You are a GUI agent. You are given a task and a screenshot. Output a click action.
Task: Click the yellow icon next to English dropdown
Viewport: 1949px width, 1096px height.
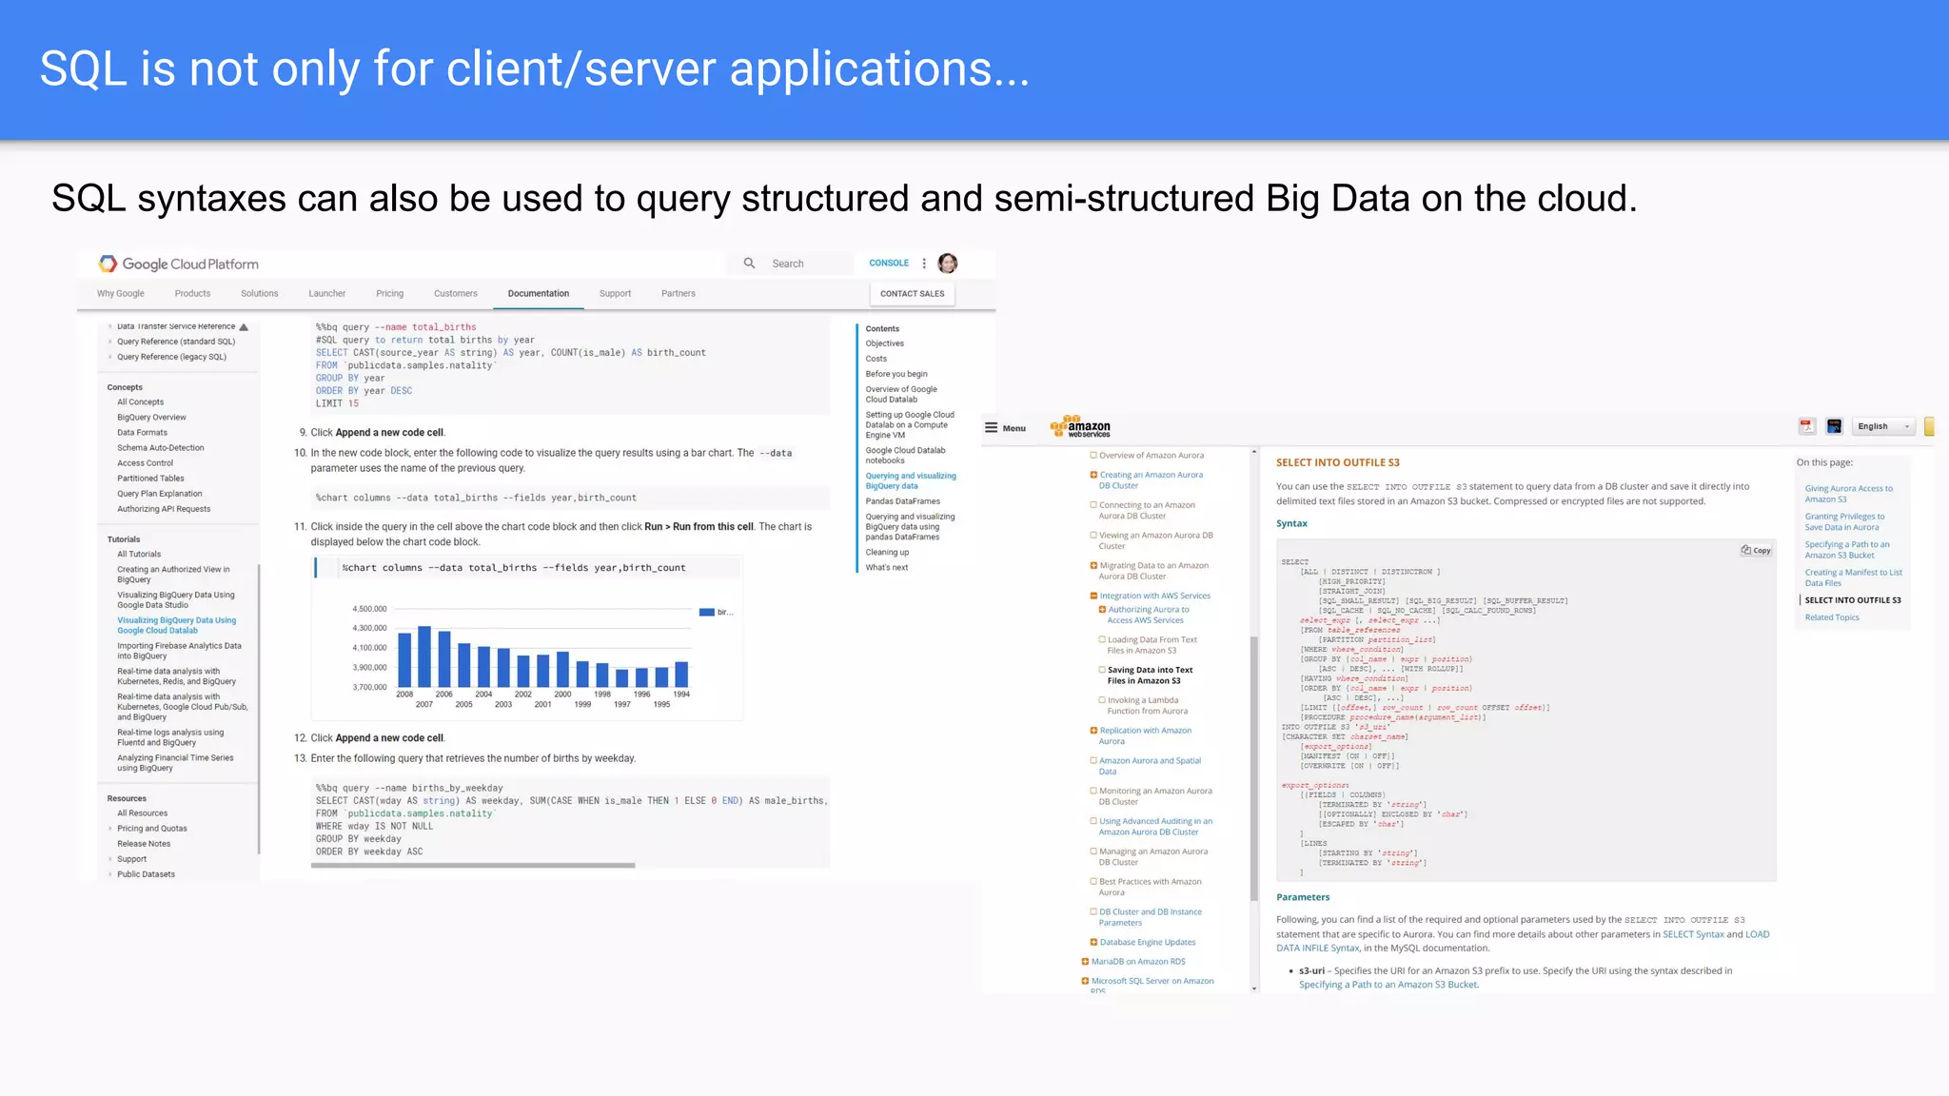tap(1929, 426)
